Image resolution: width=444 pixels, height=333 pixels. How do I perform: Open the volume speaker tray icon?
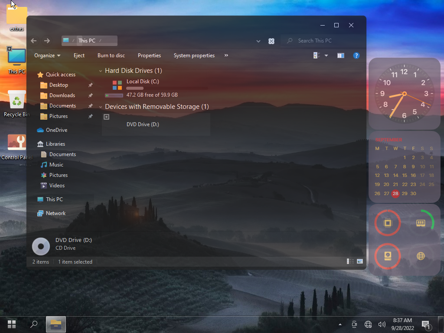[x=382, y=324]
